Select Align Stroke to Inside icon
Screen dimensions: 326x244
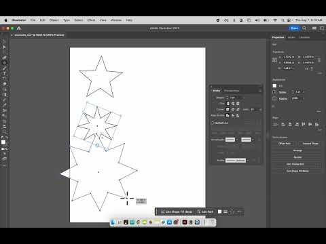pos(233,115)
